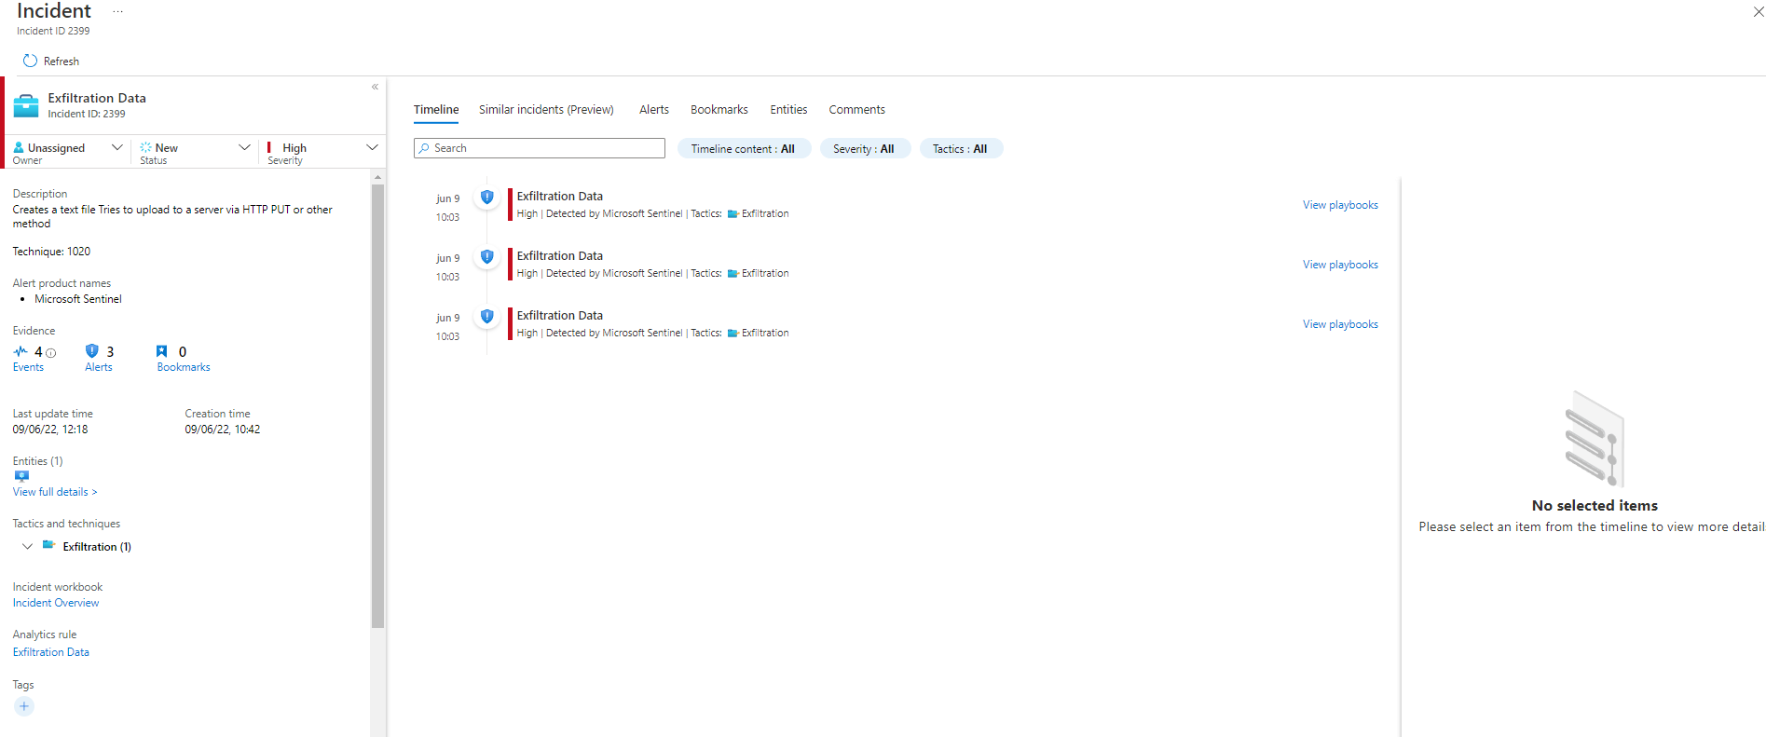The image size is (1766, 737).
Task: Switch to Similar incidents (Preview) tab
Action: 546,110
